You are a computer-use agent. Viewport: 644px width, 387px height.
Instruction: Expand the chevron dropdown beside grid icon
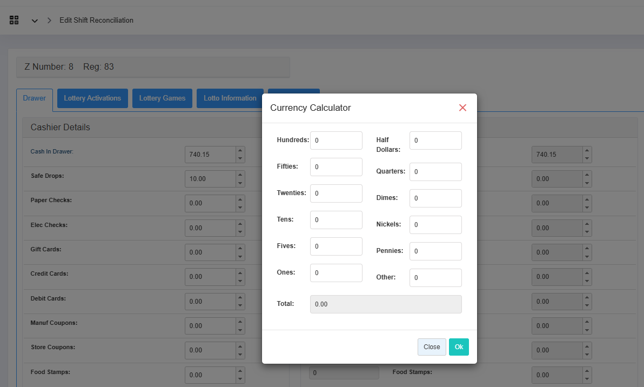pos(35,21)
